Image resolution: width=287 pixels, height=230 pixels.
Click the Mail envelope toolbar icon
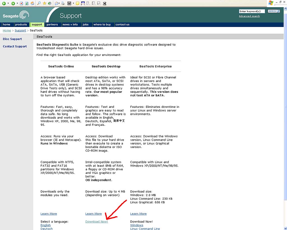pos(56,3)
